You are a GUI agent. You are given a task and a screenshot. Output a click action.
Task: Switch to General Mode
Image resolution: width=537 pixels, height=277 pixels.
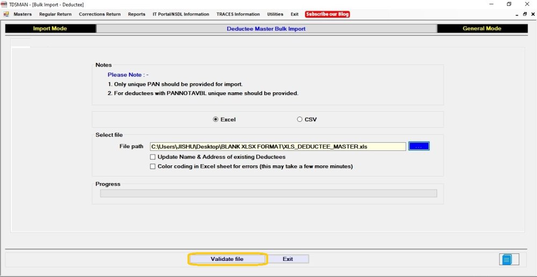(482, 28)
